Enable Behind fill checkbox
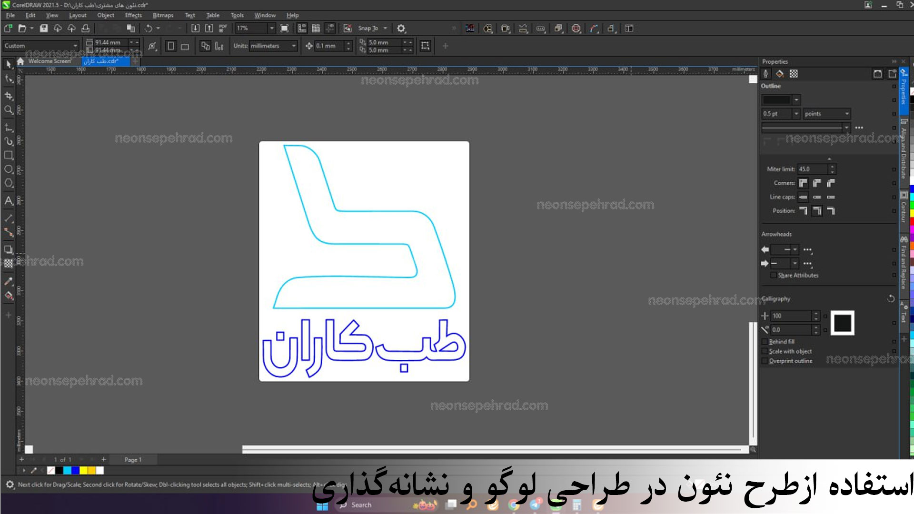Image resolution: width=914 pixels, height=514 pixels. (x=765, y=342)
